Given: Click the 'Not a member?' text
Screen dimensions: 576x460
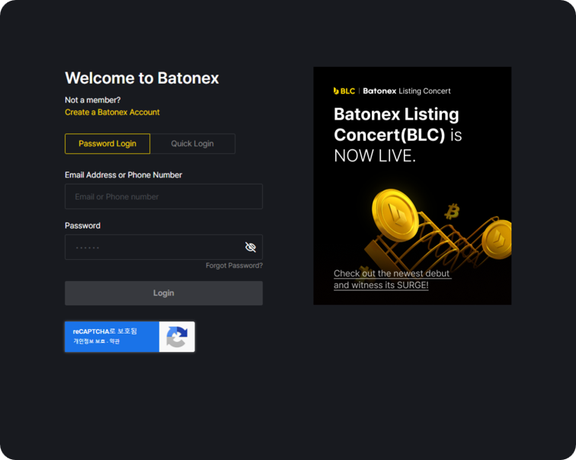Looking at the screenshot, I should point(93,100).
